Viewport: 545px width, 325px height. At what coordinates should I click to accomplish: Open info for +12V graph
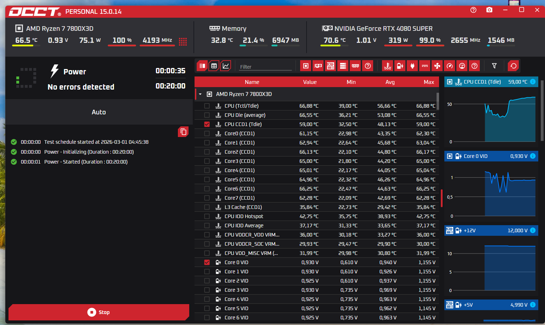[533, 230]
